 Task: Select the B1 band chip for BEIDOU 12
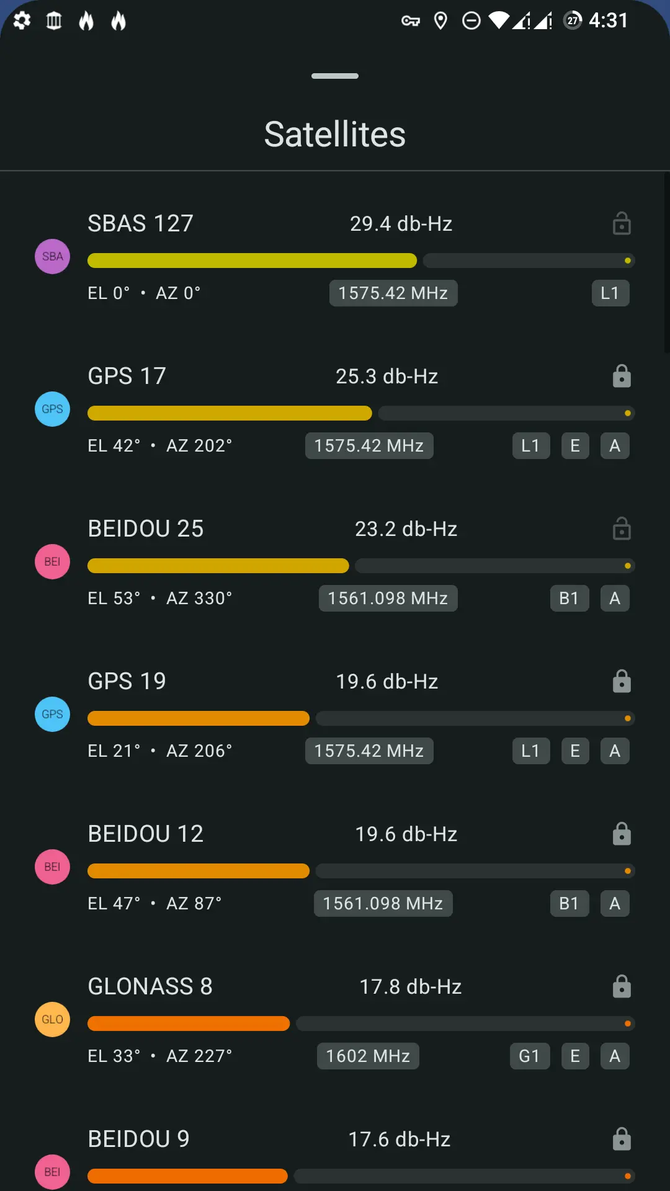click(569, 903)
